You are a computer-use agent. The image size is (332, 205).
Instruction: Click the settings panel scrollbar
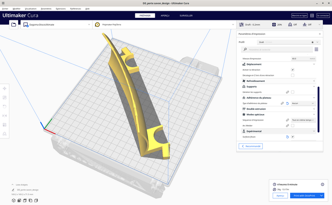[x=318, y=110]
